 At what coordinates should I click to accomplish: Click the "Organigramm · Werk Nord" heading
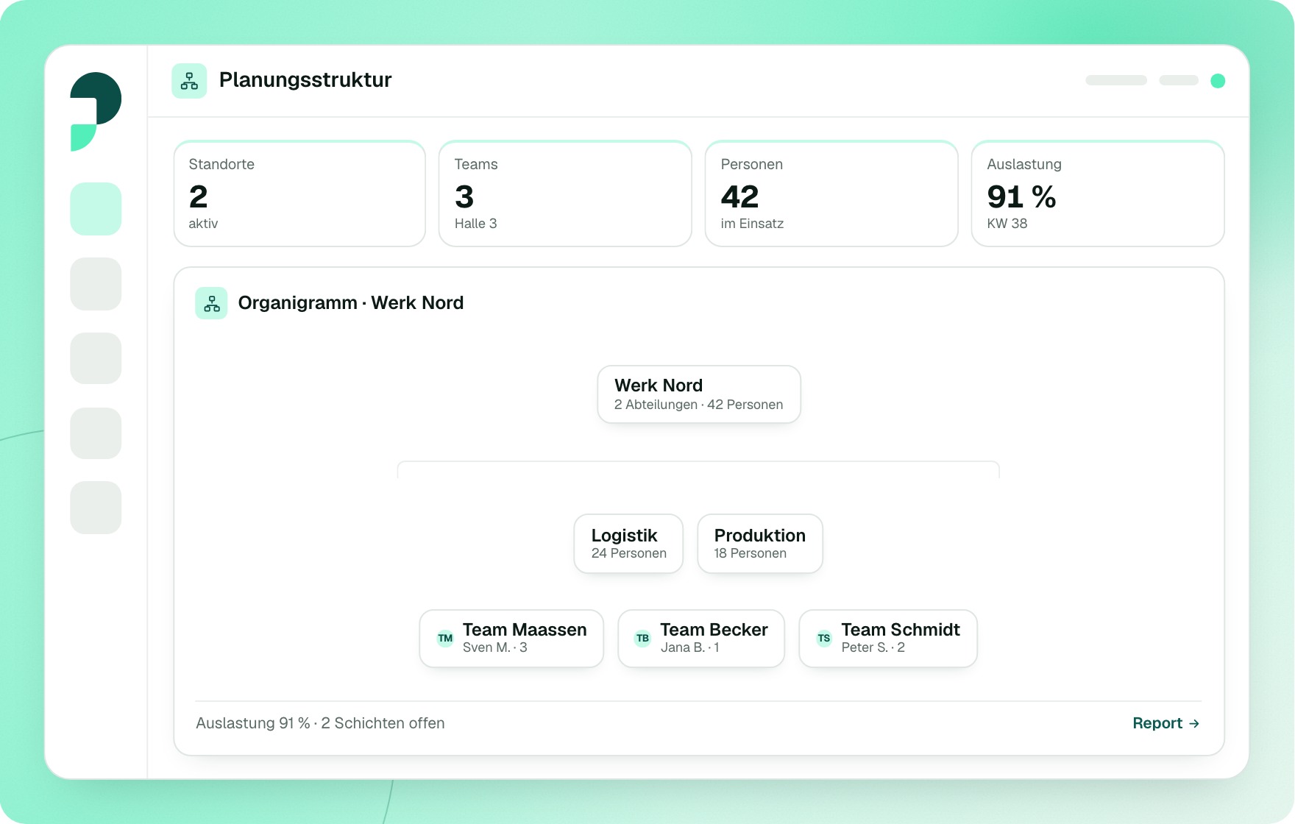351,303
